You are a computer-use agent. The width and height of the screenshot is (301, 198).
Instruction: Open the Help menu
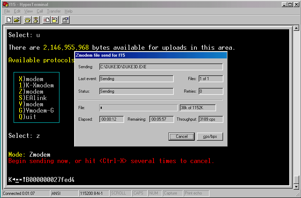point(69,11)
